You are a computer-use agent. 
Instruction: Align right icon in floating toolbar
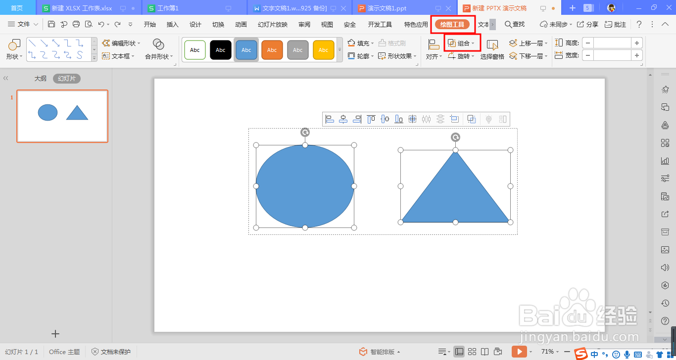pyautogui.click(x=357, y=119)
